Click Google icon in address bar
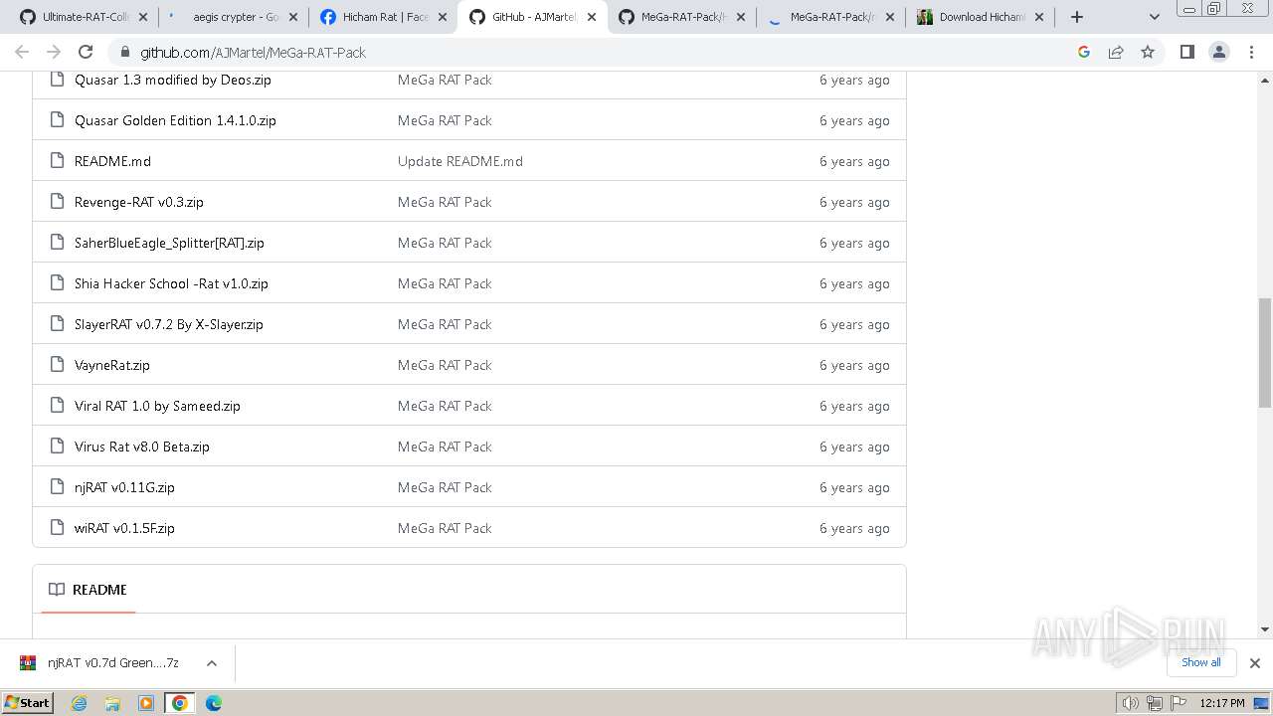This screenshot has width=1273, height=716. (1084, 52)
